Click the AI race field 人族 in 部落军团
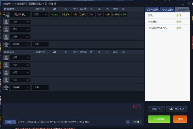The height and width of the screenshot is (129, 193). [40, 87]
